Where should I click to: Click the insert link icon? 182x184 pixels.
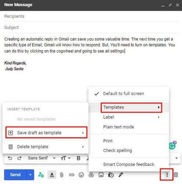click(71, 175)
